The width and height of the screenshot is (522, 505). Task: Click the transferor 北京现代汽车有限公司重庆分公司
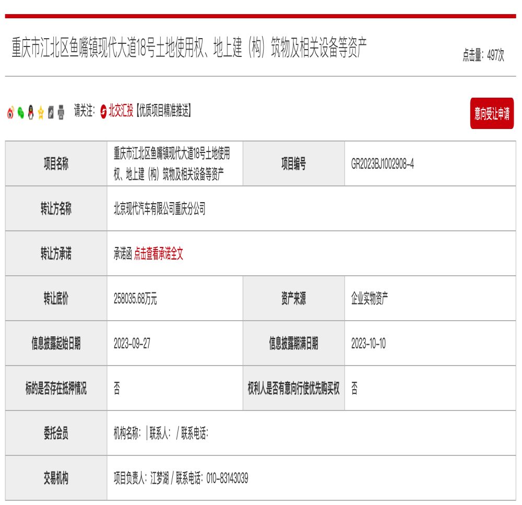pyautogui.click(x=159, y=208)
